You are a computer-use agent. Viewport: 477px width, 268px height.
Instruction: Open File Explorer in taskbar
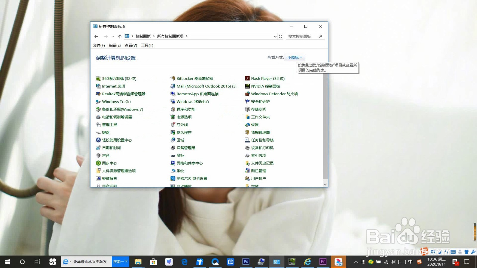click(x=138, y=262)
